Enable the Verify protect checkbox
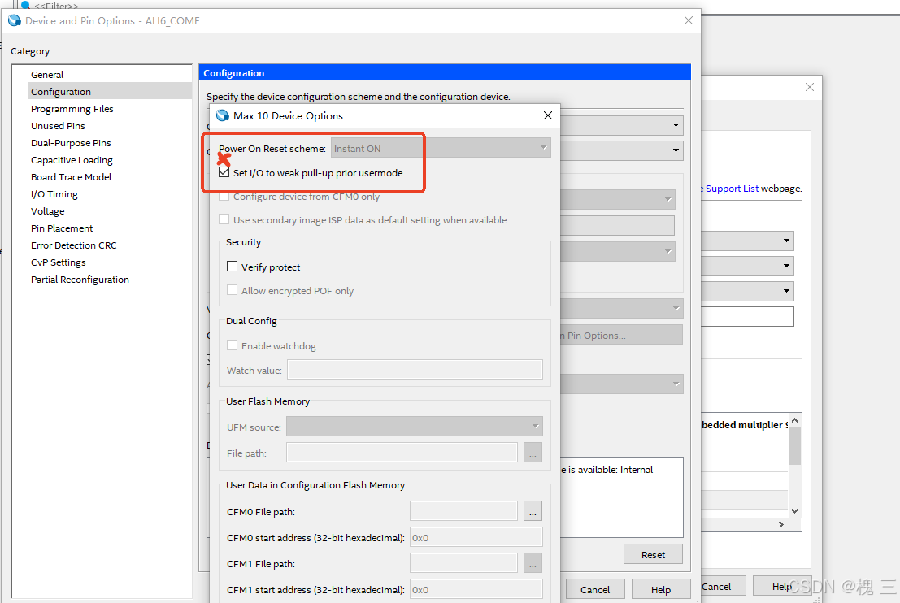The image size is (900, 603). pos(232,267)
